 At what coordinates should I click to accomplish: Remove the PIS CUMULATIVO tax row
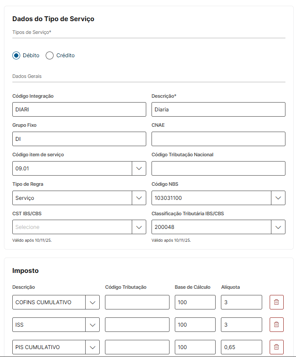coord(276,347)
